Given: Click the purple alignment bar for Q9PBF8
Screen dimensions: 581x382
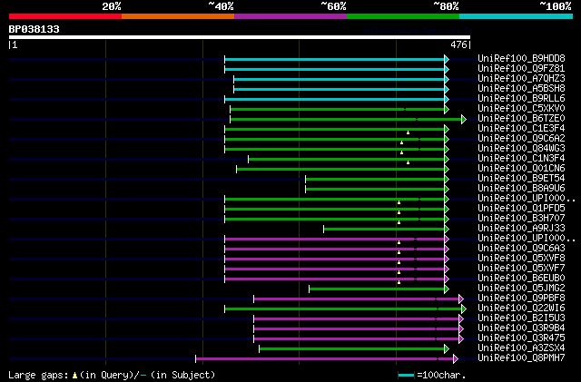Looking at the screenshot, I should point(356,299).
